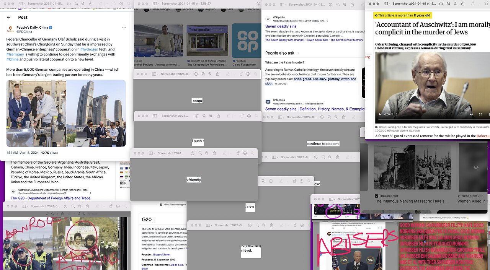490x270 pixels.
Task: Share the 'continue to deepen' window image
Action: 343,117
